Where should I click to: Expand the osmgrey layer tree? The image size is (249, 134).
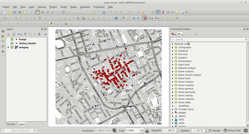point(8,47)
